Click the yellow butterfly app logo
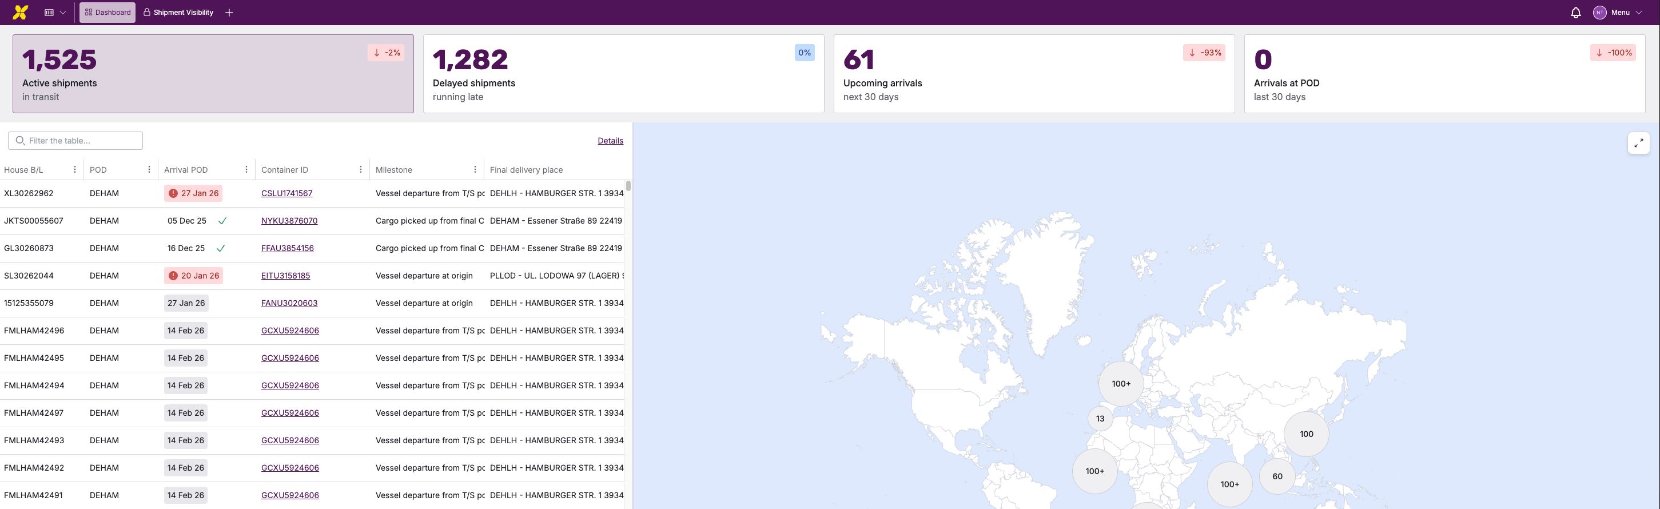 coord(21,12)
